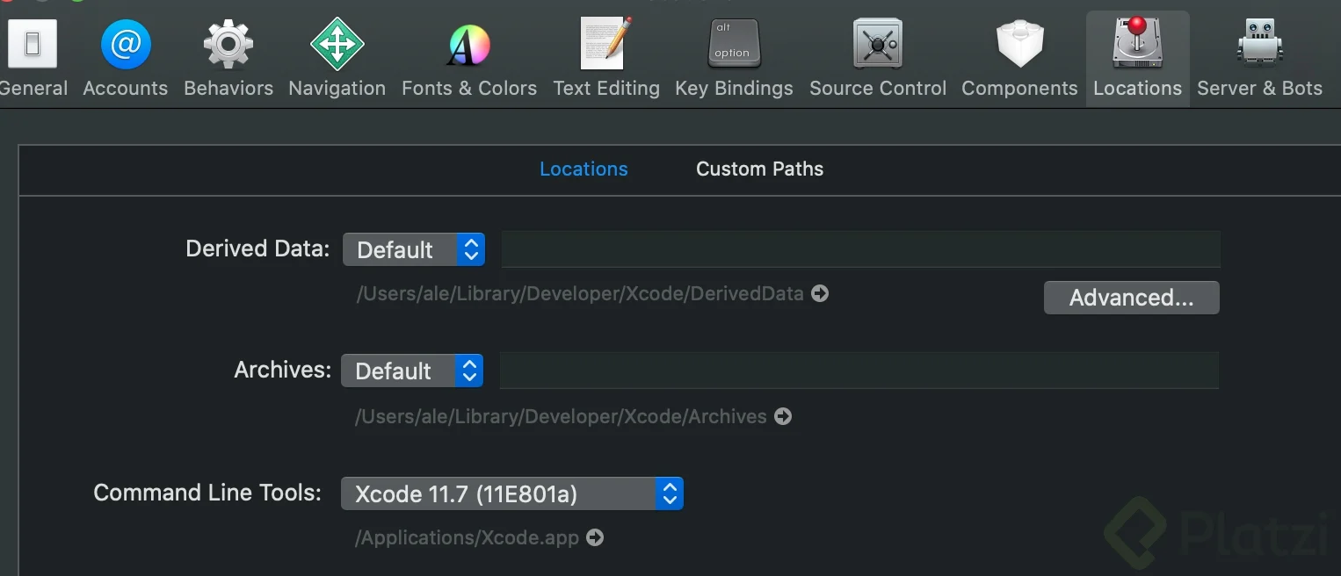The height and width of the screenshot is (576, 1341).
Task: Click the Advanced... button
Action: pyautogui.click(x=1131, y=298)
